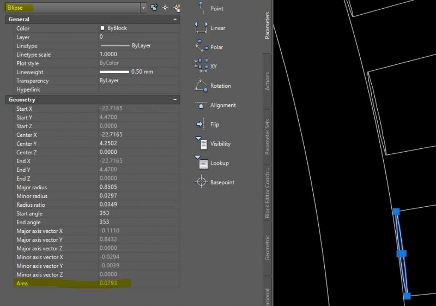The image size is (436, 306).
Task: Collapse the General properties section
Action: [175, 19]
